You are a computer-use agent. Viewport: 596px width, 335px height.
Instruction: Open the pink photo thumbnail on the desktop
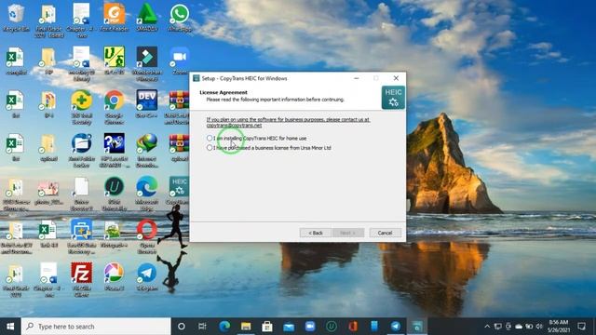(48, 192)
